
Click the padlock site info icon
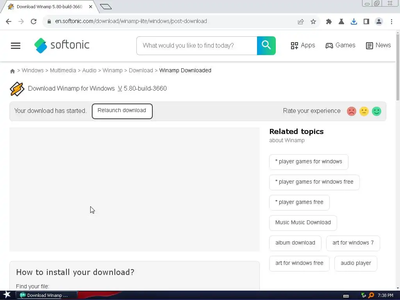pos(49,21)
